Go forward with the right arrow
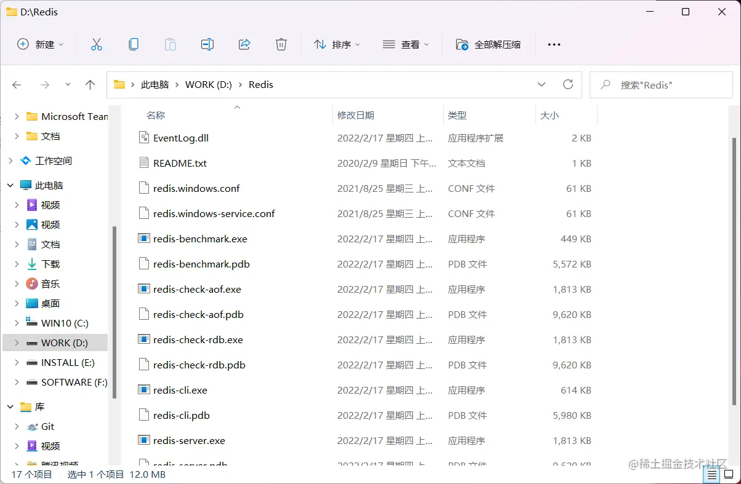 point(44,85)
